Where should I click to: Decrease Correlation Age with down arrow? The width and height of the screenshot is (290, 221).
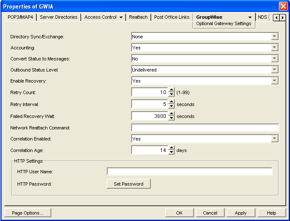coord(171,152)
